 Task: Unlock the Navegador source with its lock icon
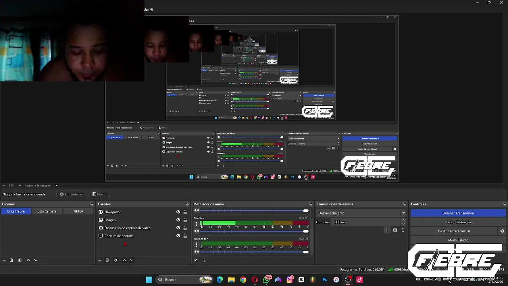tap(185, 212)
